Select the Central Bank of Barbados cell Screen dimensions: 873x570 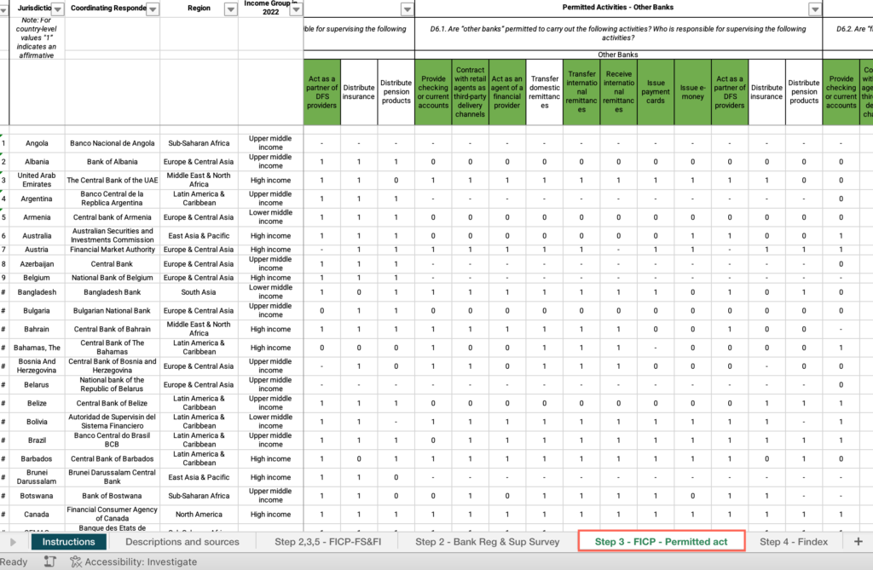point(112,458)
